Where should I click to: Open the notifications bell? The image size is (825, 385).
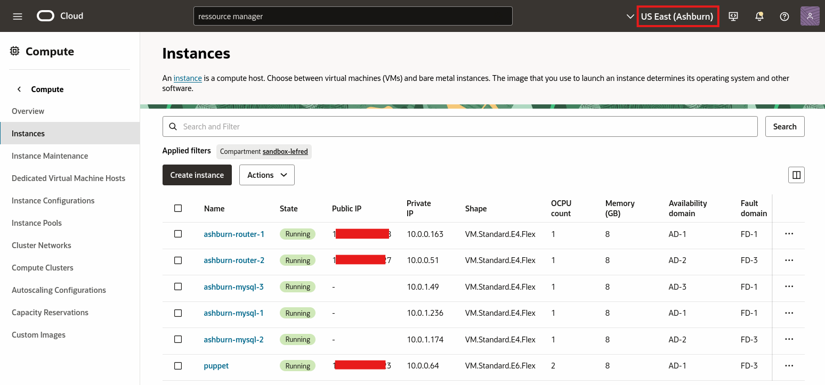click(x=759, y=16)
